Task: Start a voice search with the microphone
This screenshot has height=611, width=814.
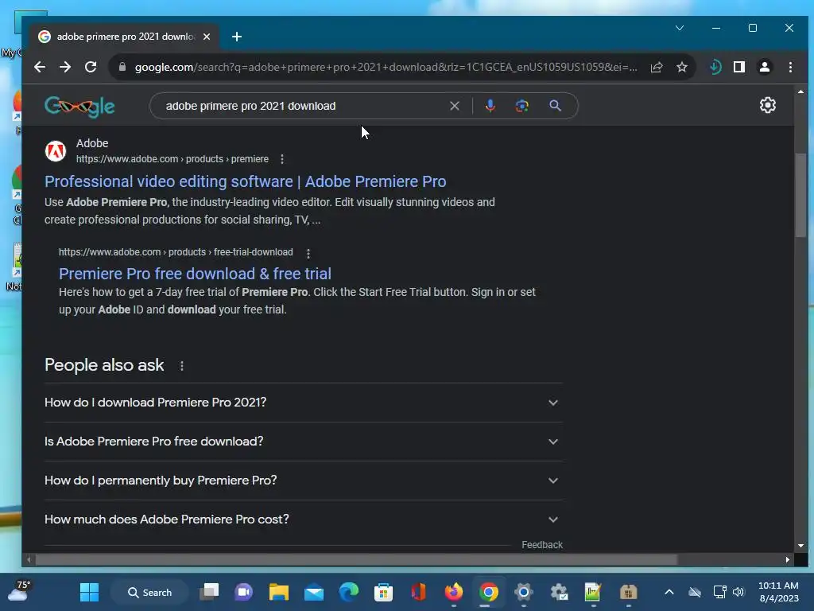Action: click(490, 106)
